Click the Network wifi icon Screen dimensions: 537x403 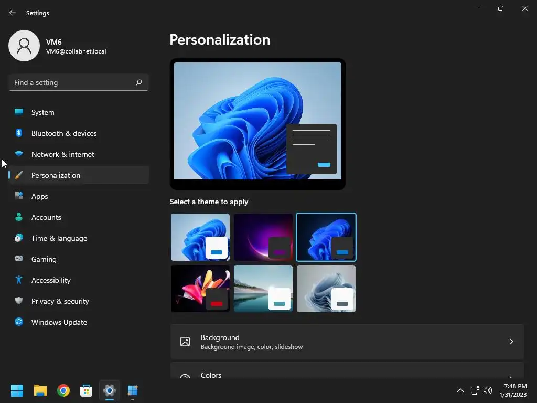tap(19, 154)
